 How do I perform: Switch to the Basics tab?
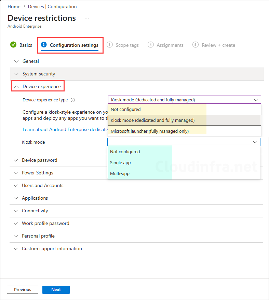21,45
